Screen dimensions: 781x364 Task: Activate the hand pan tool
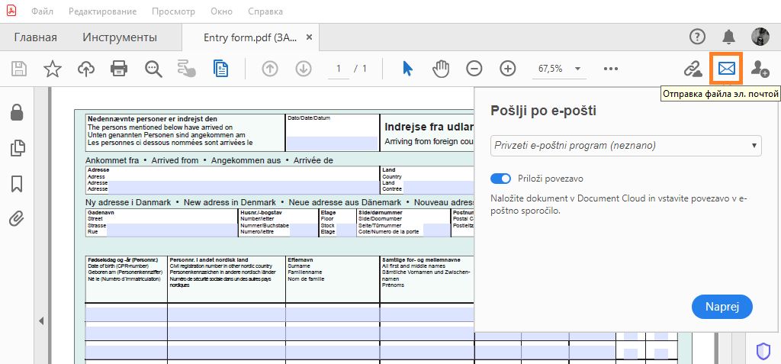pyautogui.click(x=441, y=69)
